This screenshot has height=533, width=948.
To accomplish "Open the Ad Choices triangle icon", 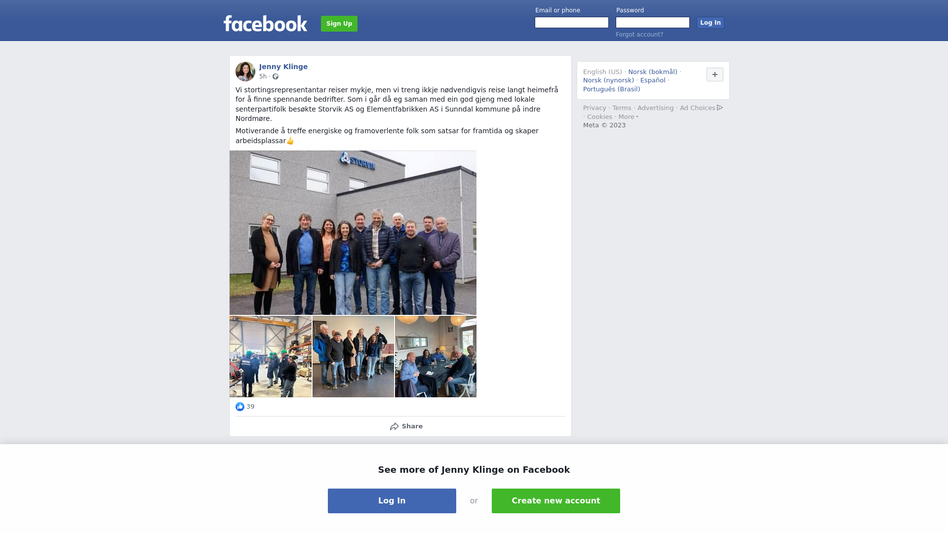I will 720,108.
